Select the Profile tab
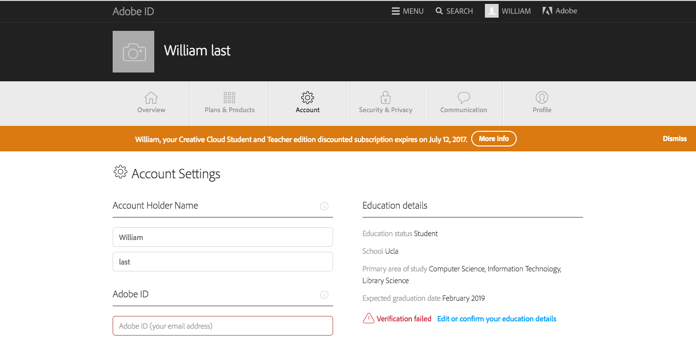696x338 pixels. [x=542, y=103]
